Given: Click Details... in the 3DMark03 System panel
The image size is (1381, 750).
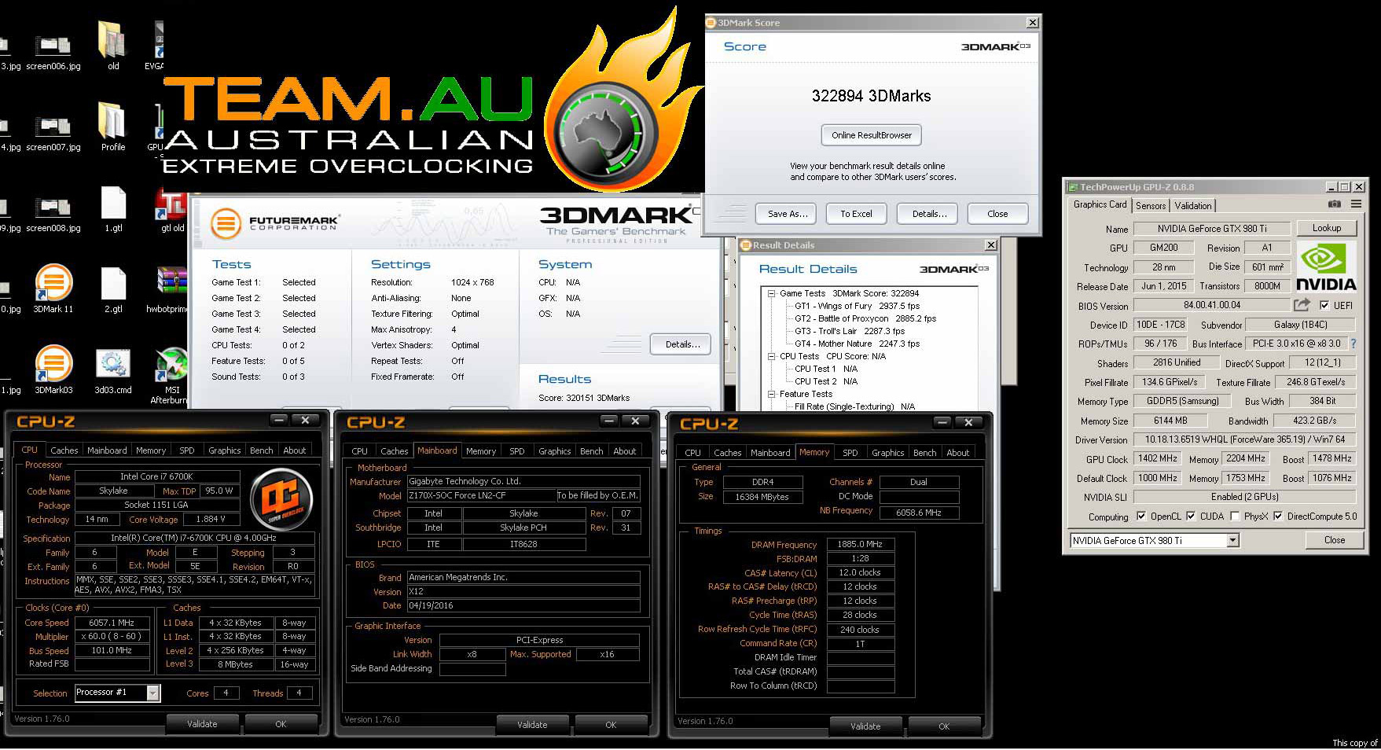Looking at the screenshot, I should (x=682, y=344).
